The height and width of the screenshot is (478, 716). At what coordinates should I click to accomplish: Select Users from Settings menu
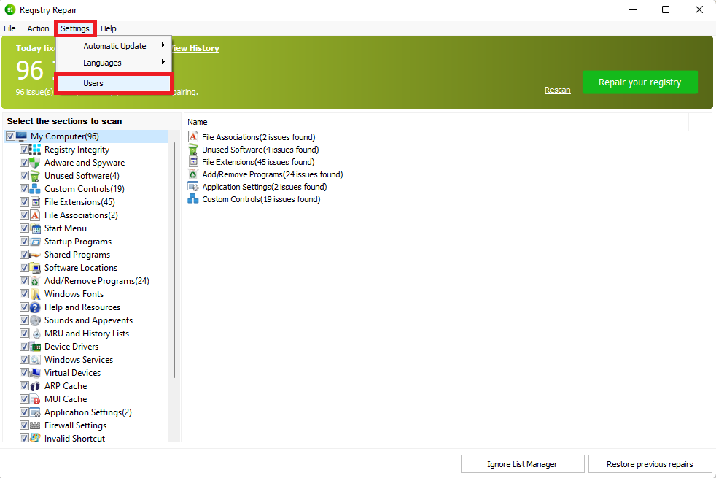point(93,83)
